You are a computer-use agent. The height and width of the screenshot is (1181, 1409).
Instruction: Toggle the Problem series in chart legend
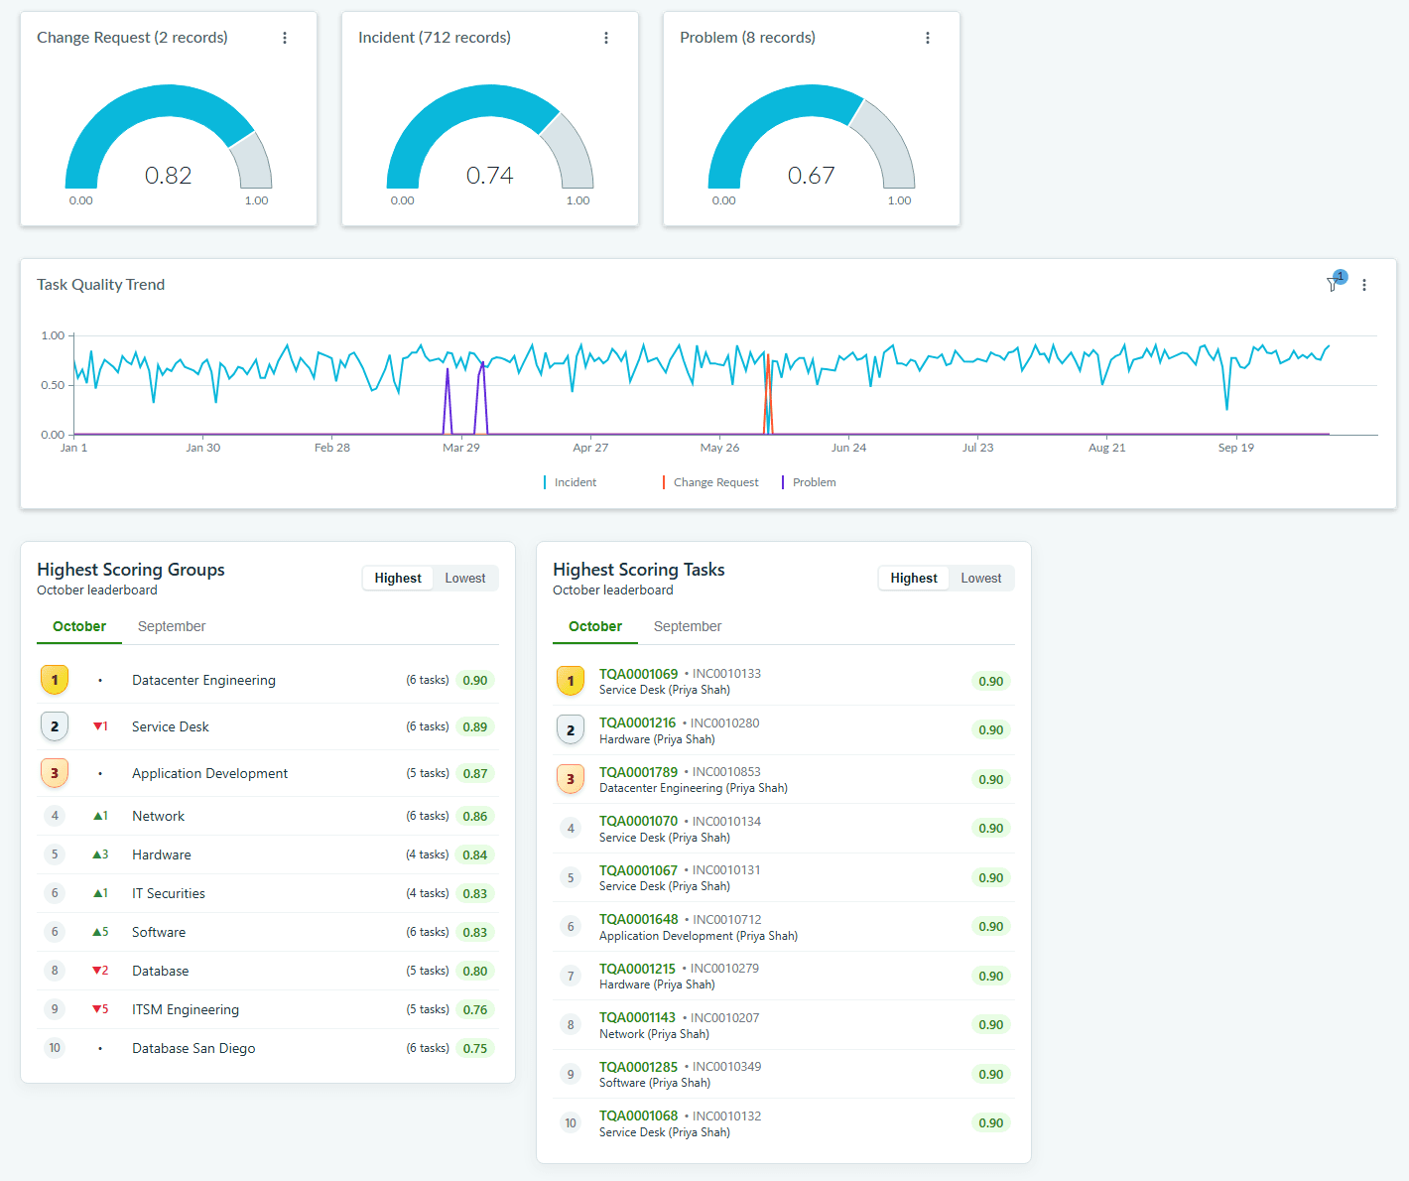coord(809,482)
